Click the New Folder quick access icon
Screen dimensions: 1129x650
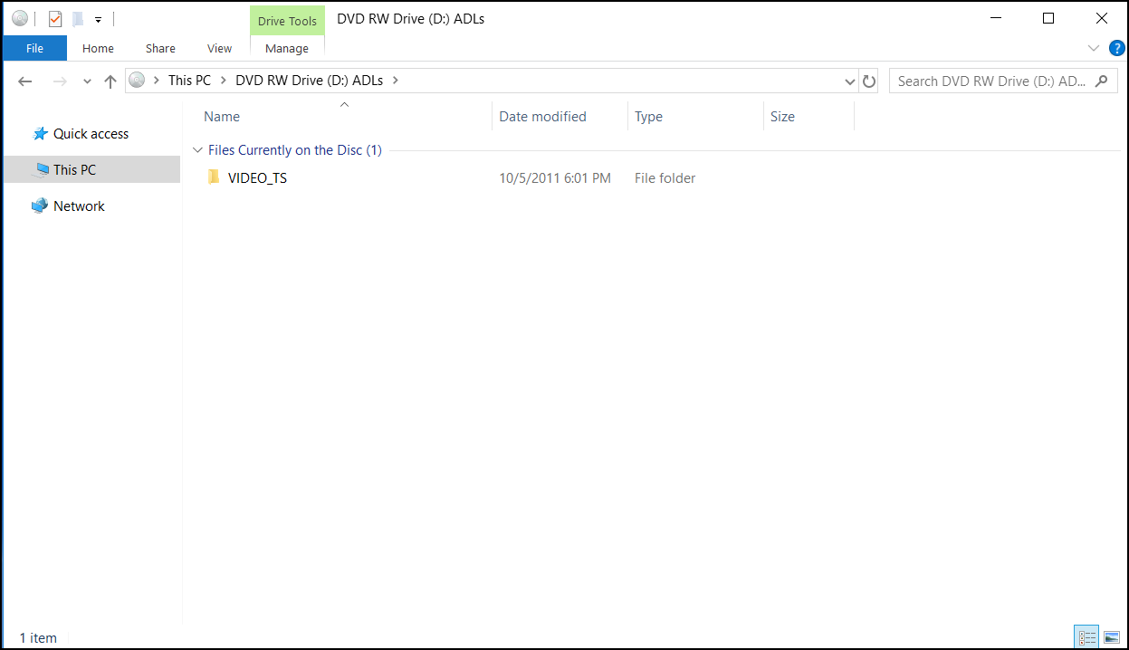[x=79, y=18]
